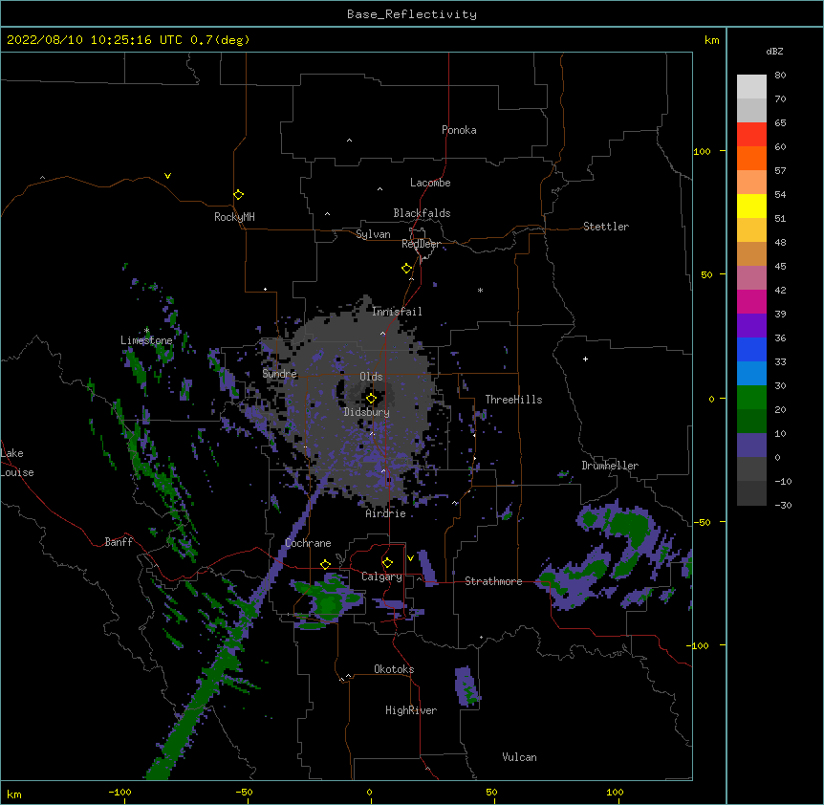The height and width of the screenshot is (805, 824).
Task: Click the dBZ legend heading
Action: click(x=774, y=51)
